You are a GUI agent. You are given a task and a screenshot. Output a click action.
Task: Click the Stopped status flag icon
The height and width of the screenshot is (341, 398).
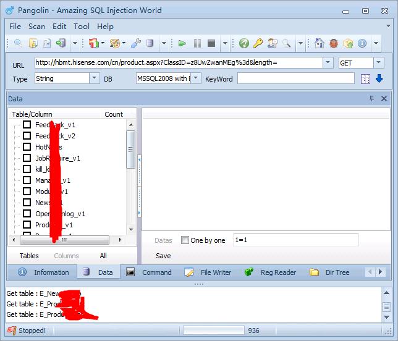click(x=11, y=330)
